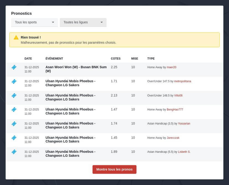This screenshot has height=185, width=229.
Task: Visit metropolitana's tipster profile
Action: click(x=182, y=81)
